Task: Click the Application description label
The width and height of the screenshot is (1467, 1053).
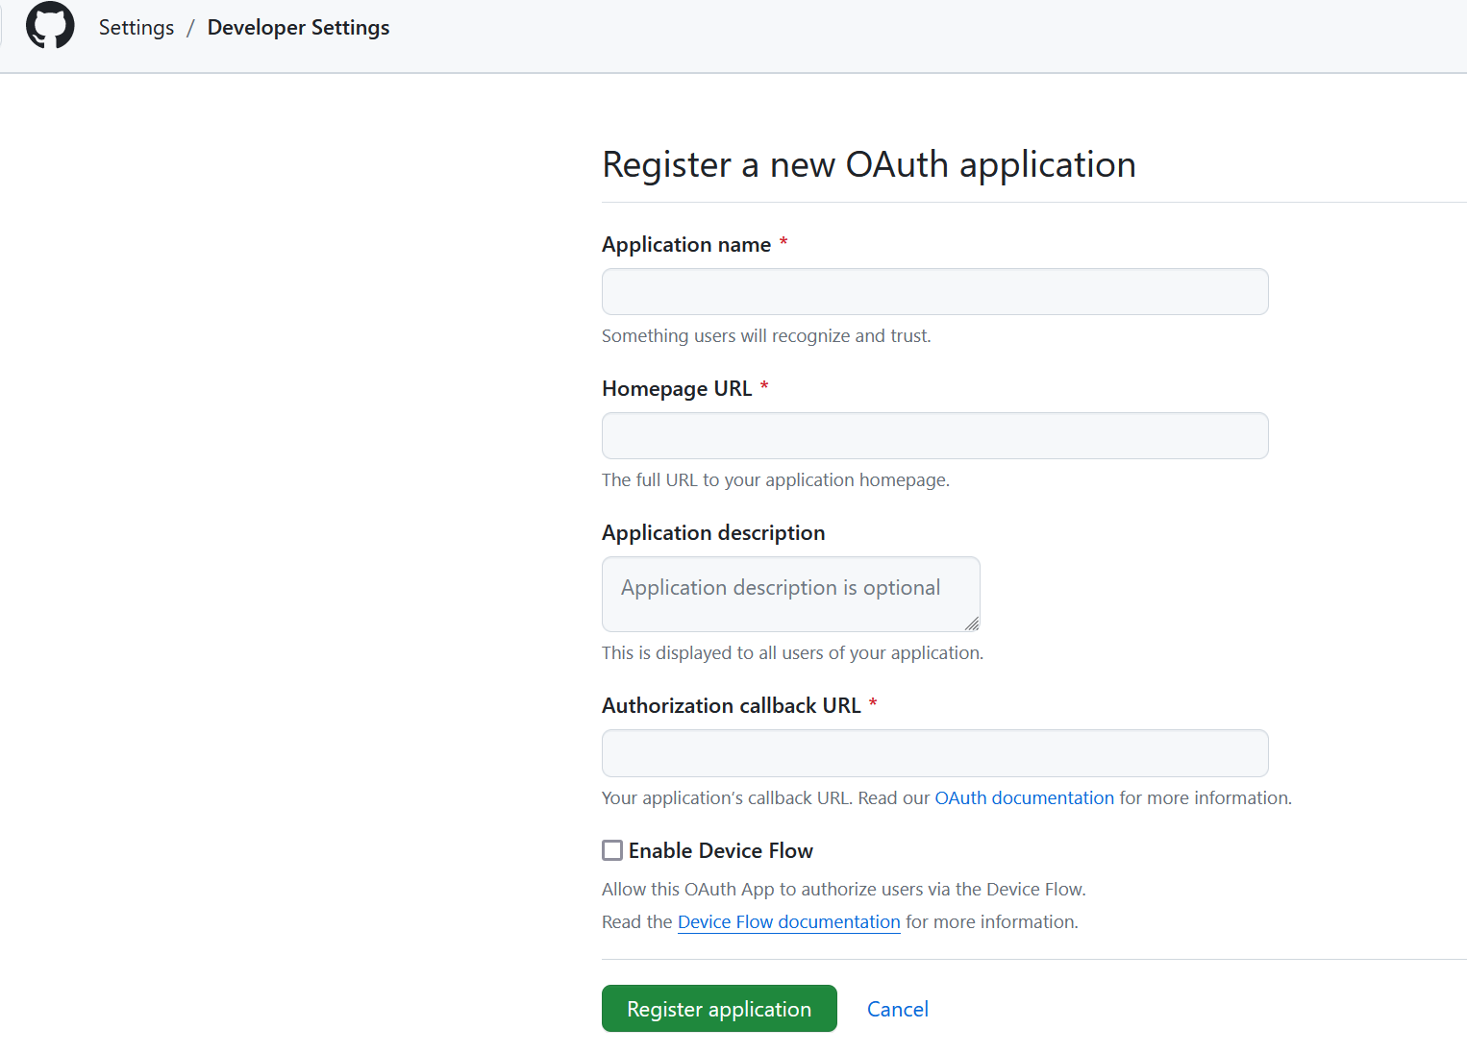Action: tap(712, 533)
